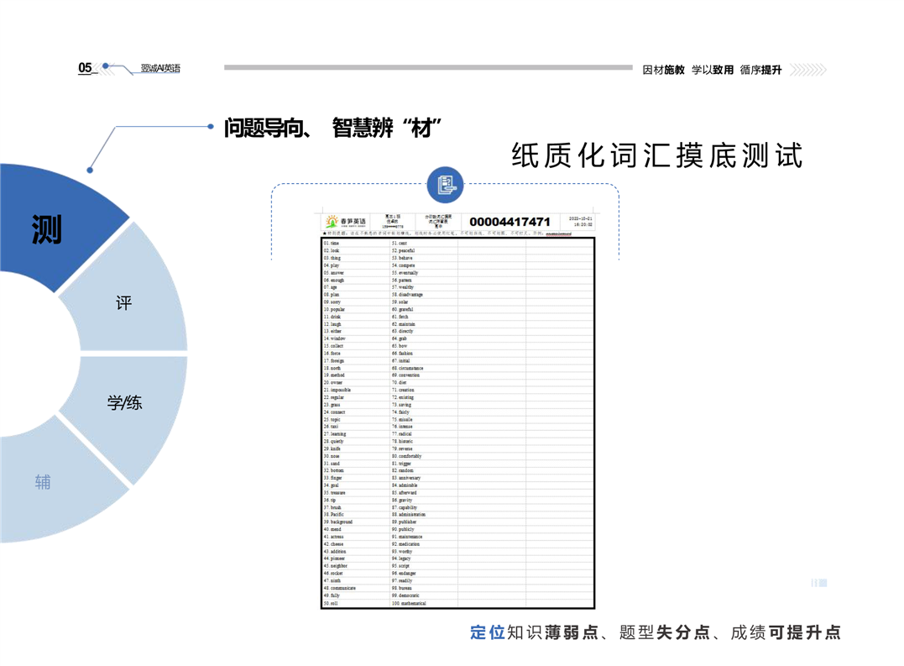Image resolution: width=904 pixels, height=666 pixels.
Task: Click the title 纸质化词汇摸底测试
Action: coord(656,155)
